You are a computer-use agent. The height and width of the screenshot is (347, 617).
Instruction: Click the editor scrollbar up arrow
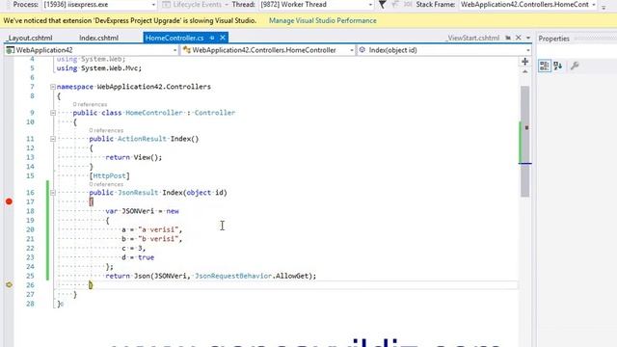tap(524, 72)
